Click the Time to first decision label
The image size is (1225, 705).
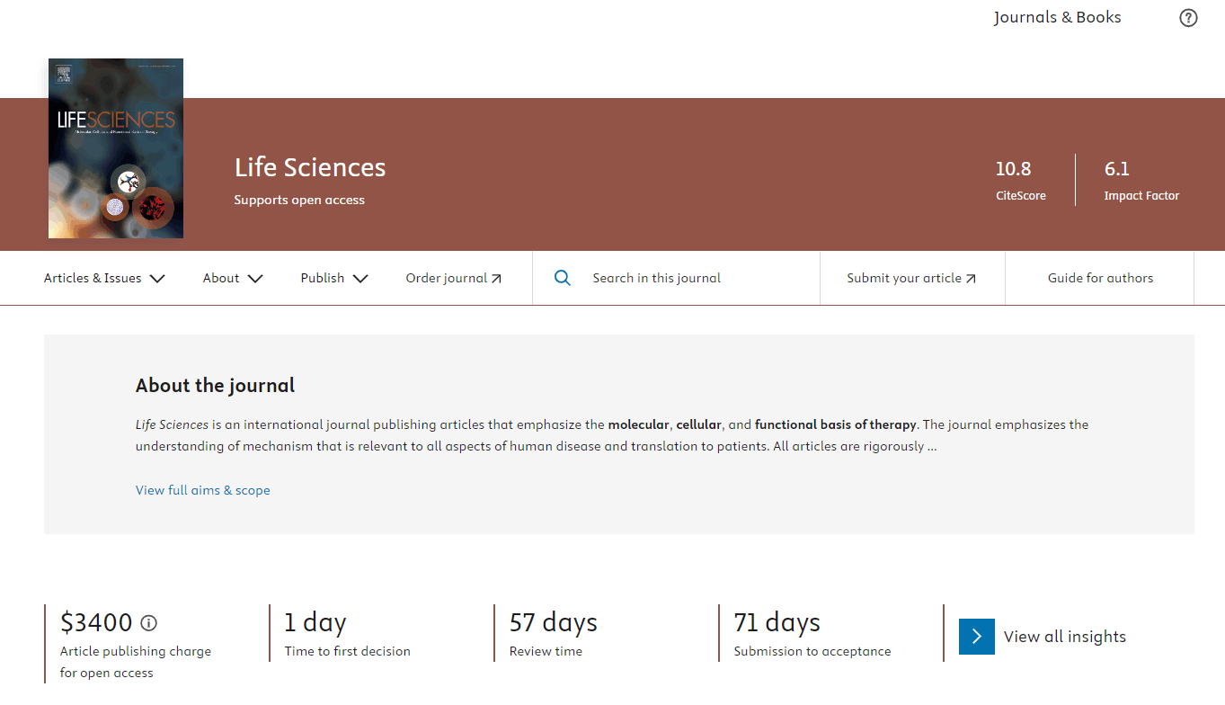[x=348, y=651]
